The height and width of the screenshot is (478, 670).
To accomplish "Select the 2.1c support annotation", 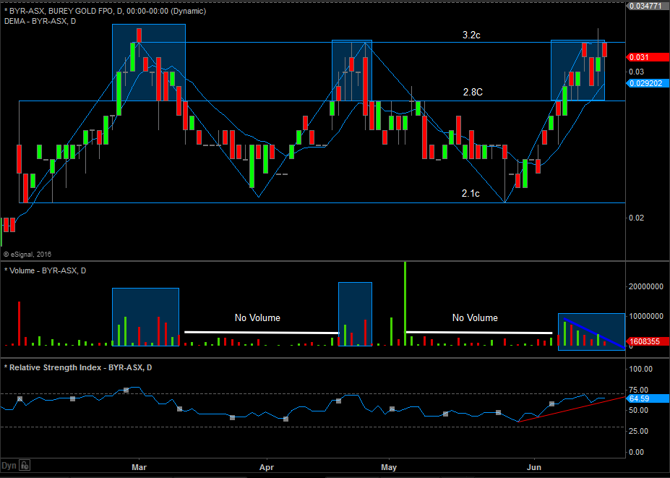I will (471, 193).
